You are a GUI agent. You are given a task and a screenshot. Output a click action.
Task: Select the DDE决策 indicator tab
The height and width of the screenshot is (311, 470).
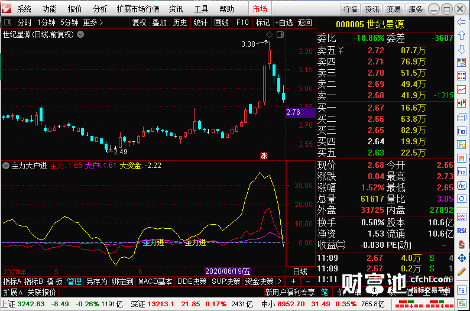tap(192, 281)
